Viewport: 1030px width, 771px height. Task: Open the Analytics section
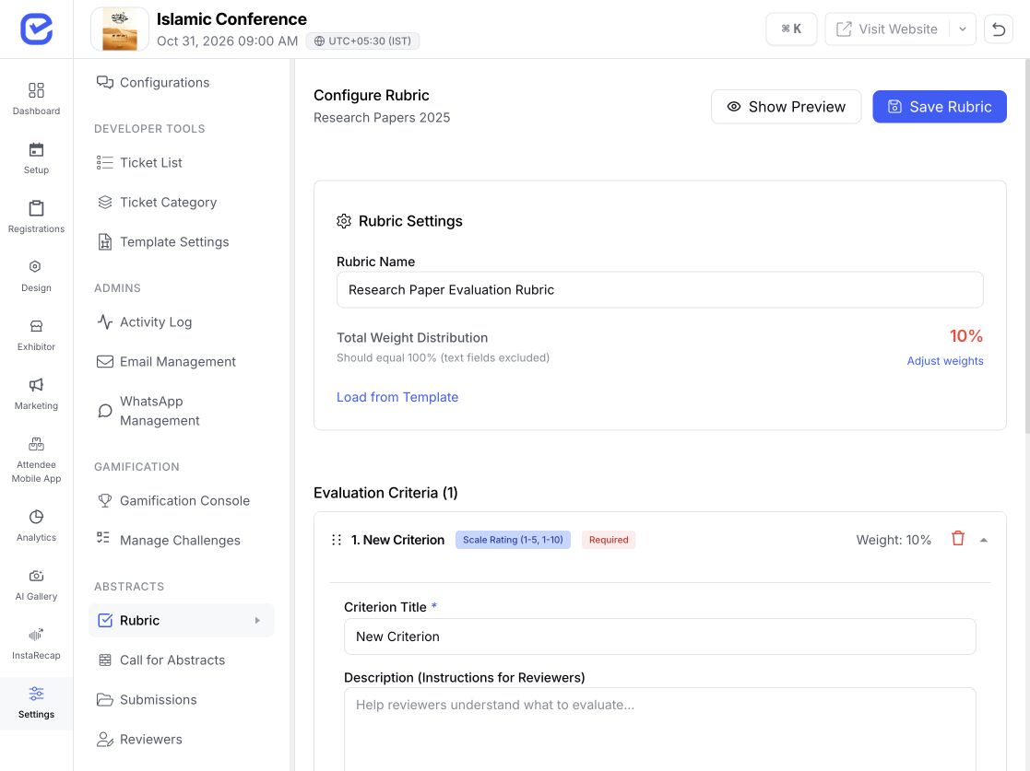36,525
